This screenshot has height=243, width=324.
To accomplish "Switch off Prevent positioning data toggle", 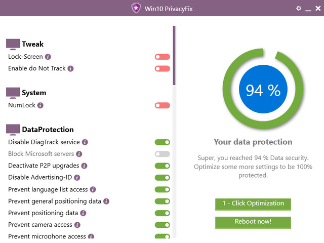I will click(x=163, y=213).
